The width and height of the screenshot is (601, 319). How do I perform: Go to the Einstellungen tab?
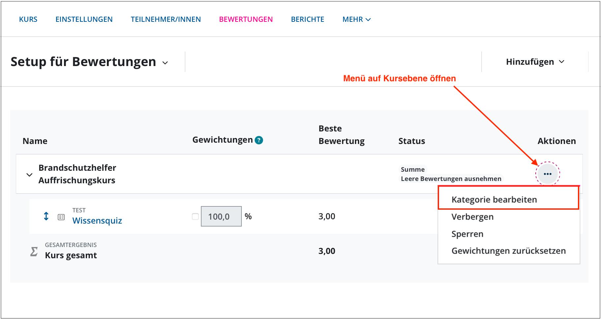click(x=84, y=19)
